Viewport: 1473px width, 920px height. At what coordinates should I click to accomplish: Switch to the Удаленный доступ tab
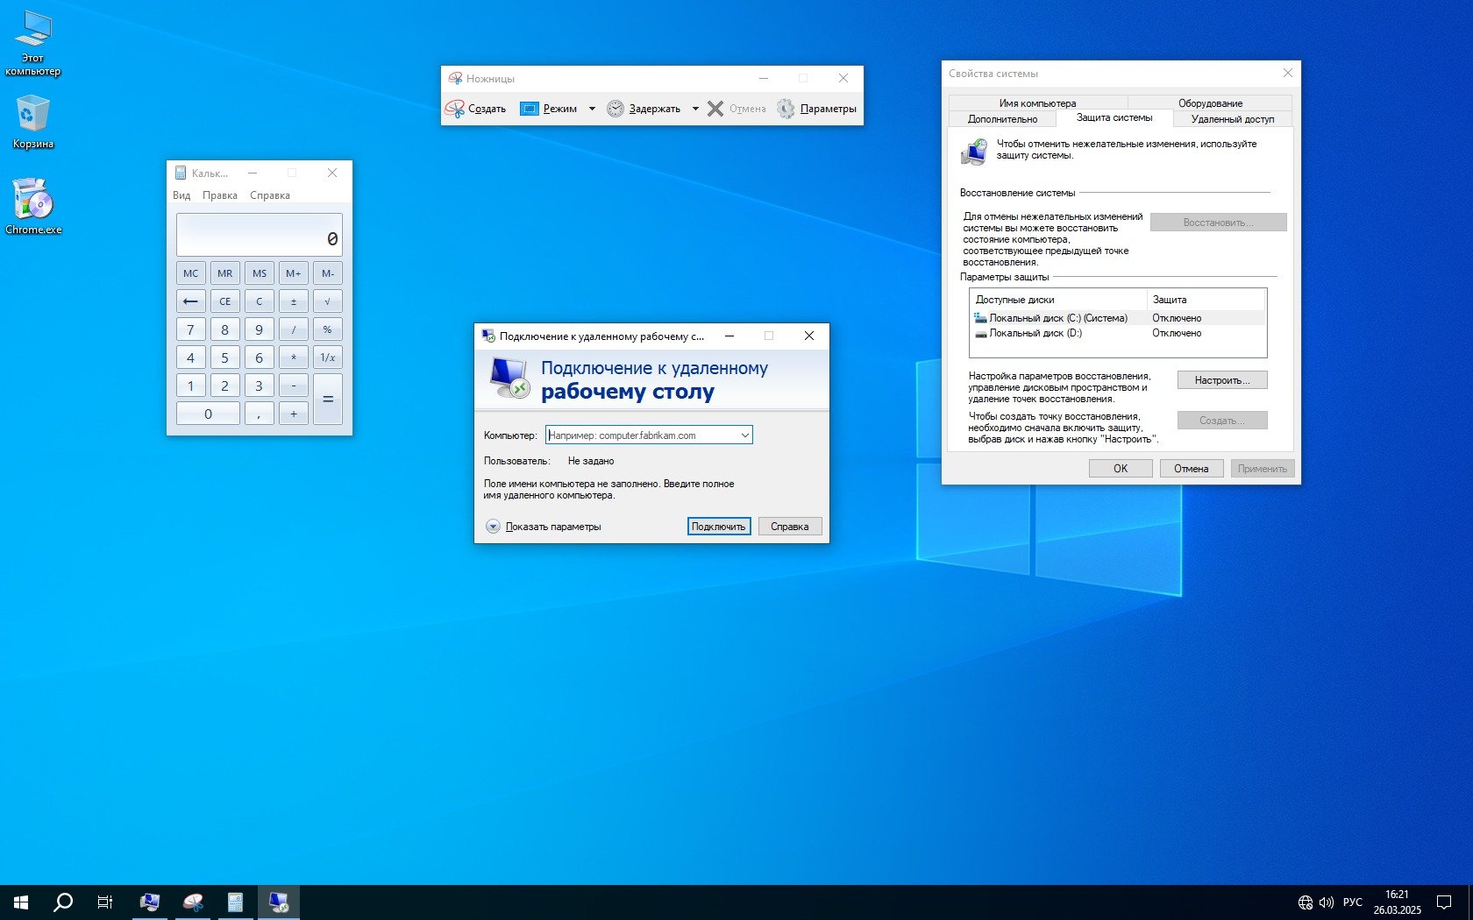[1232, 119]
